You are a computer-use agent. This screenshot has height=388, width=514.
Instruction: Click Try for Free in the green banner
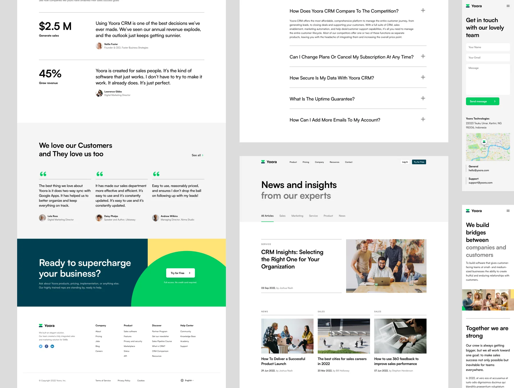point(180,273)
